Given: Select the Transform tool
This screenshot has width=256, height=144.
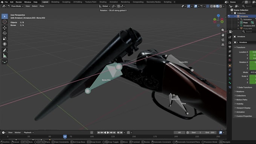Looking at the screenshot, I should [x=5, y=44].
